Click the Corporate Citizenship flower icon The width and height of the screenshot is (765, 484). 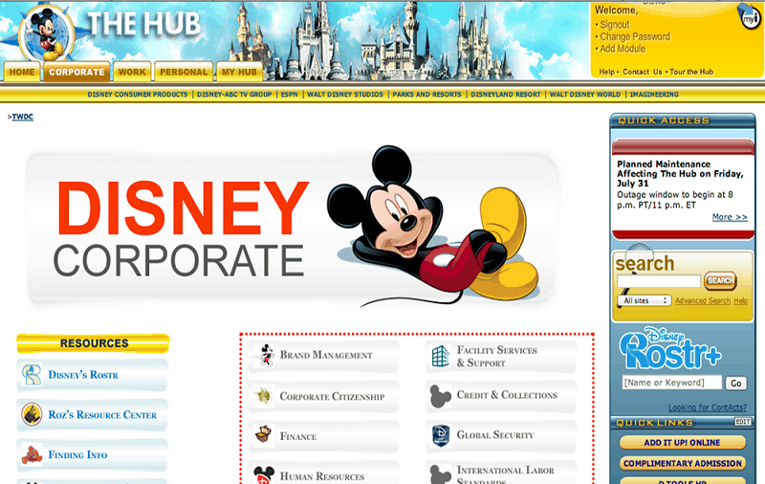pos(264,396)
